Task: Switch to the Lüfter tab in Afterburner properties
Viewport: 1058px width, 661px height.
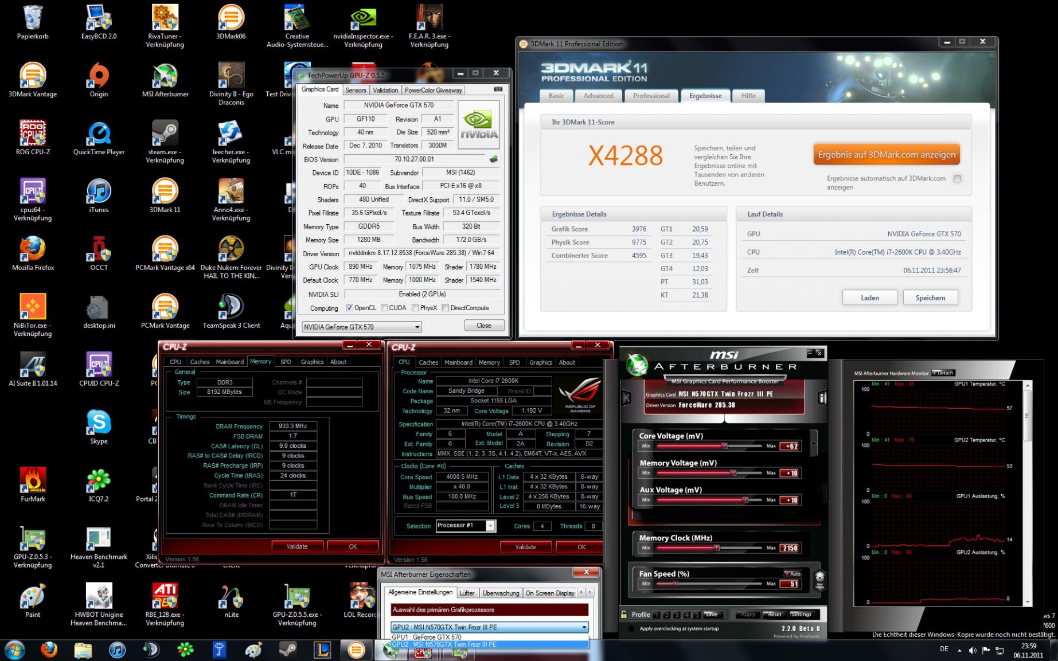Action: tap(467, 593)
